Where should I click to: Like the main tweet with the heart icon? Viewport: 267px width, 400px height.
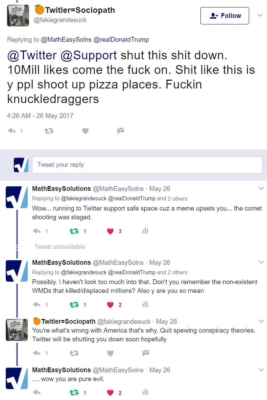coord(86,131)
